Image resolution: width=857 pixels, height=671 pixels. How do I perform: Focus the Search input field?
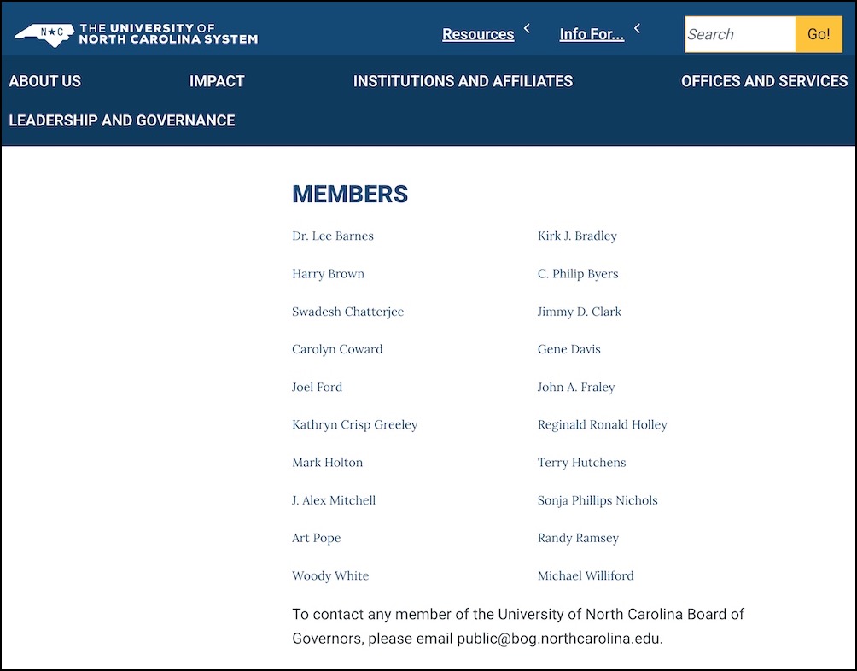[740, 34]
